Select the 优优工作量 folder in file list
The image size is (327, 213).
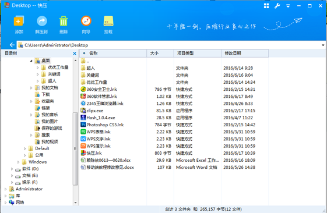(94, 82)
